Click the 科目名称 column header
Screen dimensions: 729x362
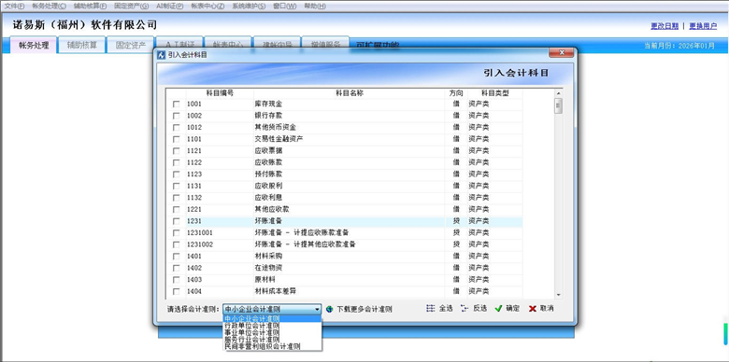tap(350, 93)
